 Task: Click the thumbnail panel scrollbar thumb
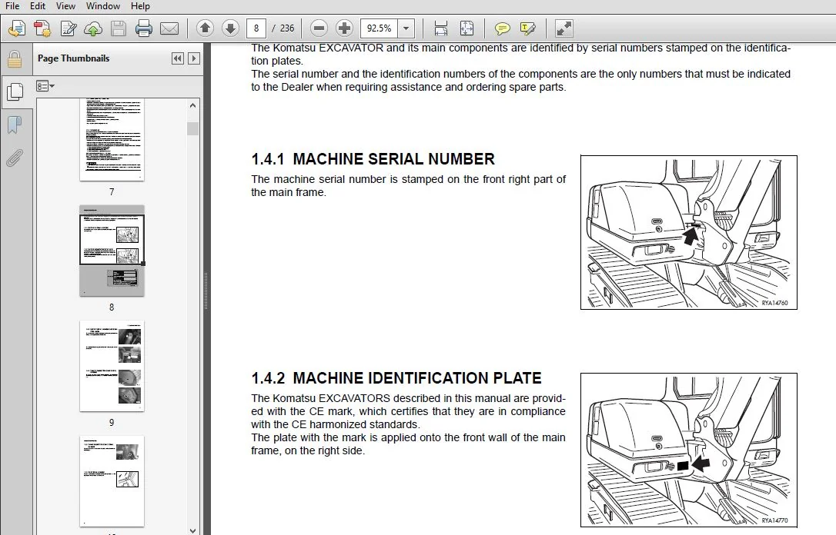pos(192,129)
